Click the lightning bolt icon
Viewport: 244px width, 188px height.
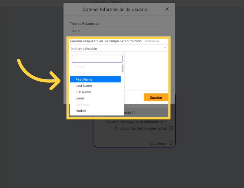(x=116, y=128)
